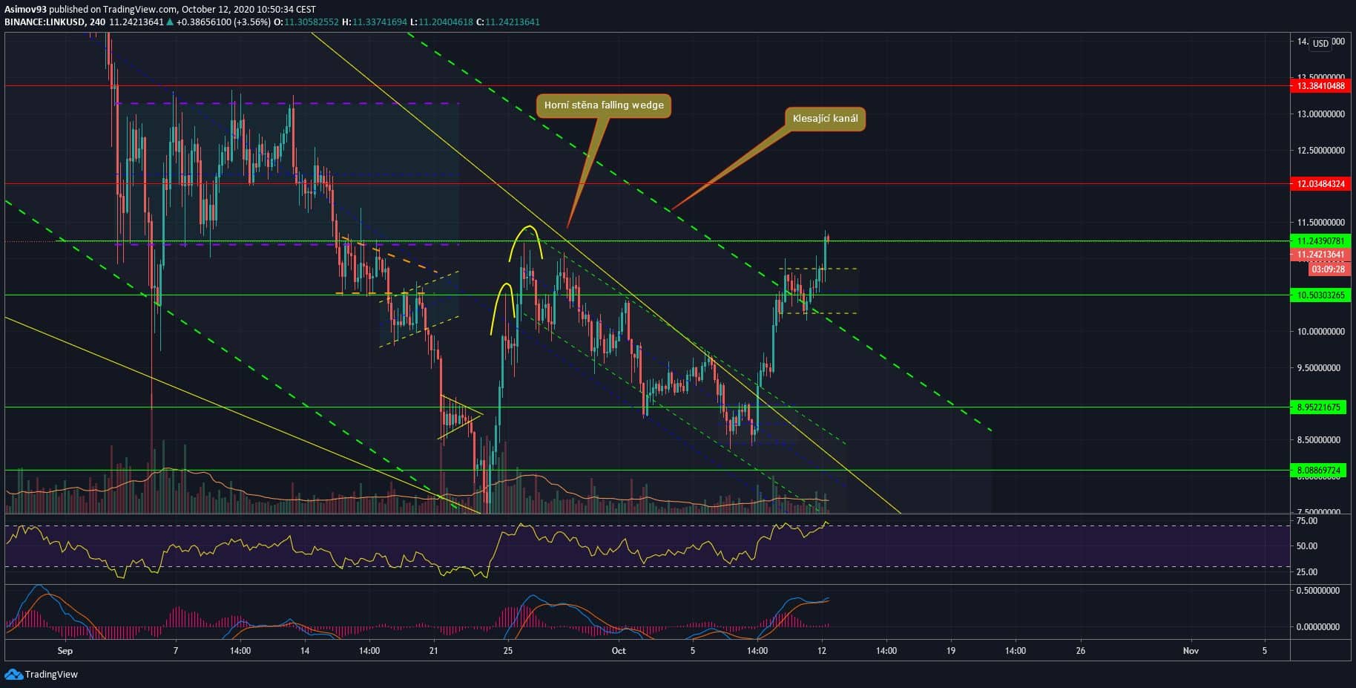This screenshot has height=688, width=1356.
Task: Click the current price 11.24213641 red label
Action: click(x=1320, y=255)
